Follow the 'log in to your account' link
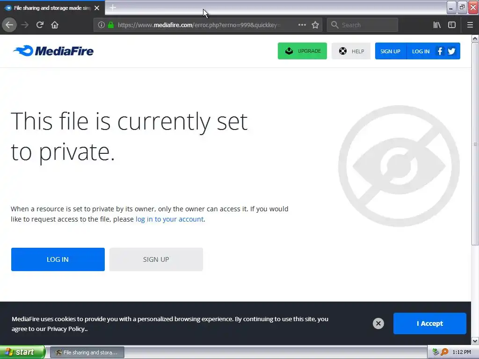This screenshot has width=479, height=359. (x=169, y=219)
